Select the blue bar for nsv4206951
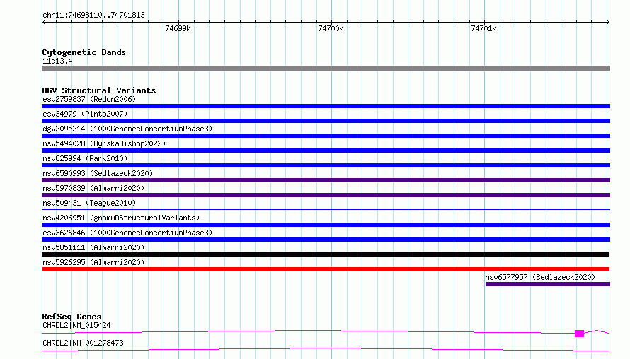This screenshot has height=359, width=630. (x=326, y=225)
